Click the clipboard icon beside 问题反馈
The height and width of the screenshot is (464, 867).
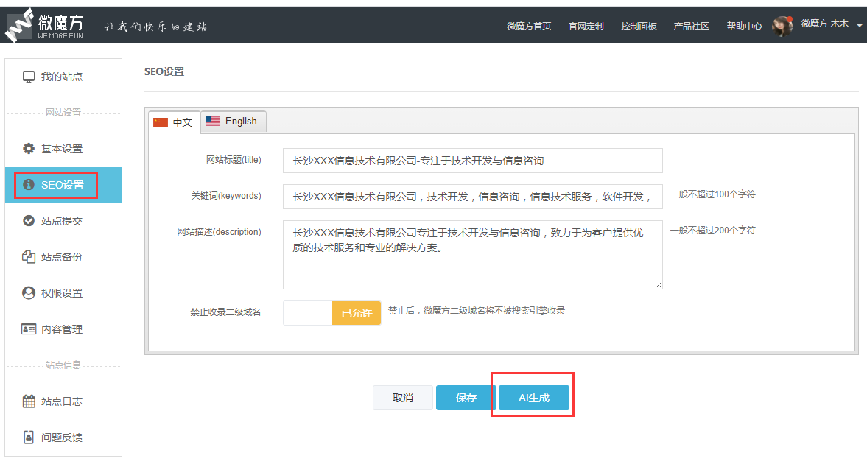[28, 437]
